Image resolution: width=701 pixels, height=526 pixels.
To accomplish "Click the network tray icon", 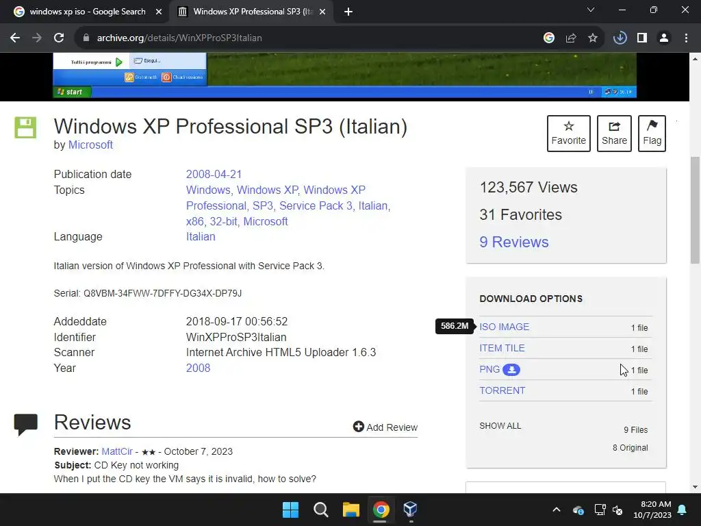I will point(600,510).
